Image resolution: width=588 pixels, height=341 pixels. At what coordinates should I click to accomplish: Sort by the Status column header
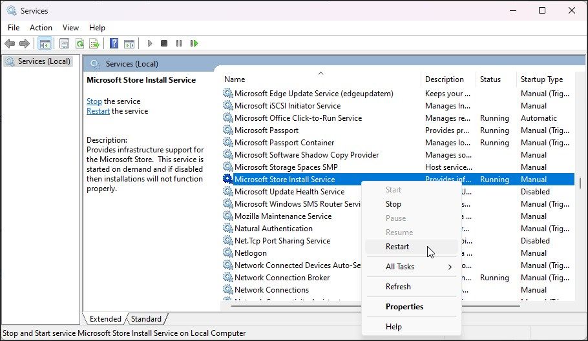[496, 79]
